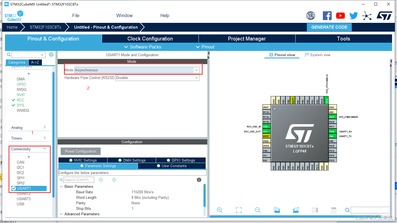Click the Reset Configuration button
This screenshot has width=397, height=223.
pyautogui.click(x=80, y=151)
